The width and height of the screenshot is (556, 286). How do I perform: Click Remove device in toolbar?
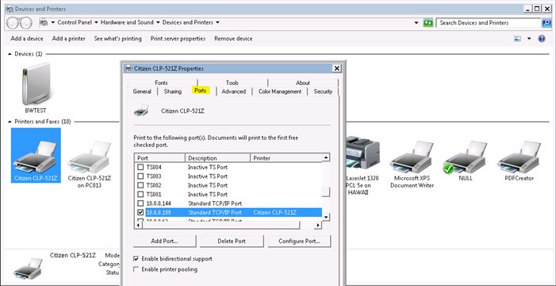click(233, 39)
